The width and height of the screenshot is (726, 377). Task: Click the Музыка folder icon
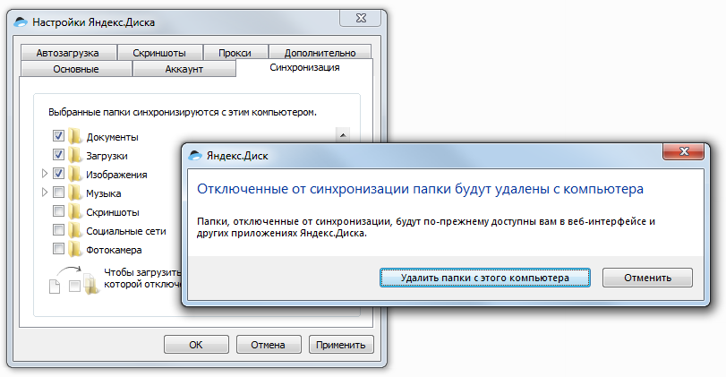coord(75,193)
